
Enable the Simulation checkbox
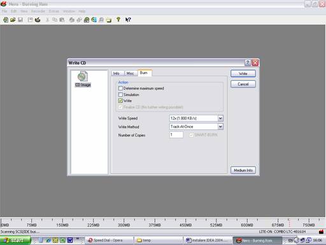click(120, 95)
